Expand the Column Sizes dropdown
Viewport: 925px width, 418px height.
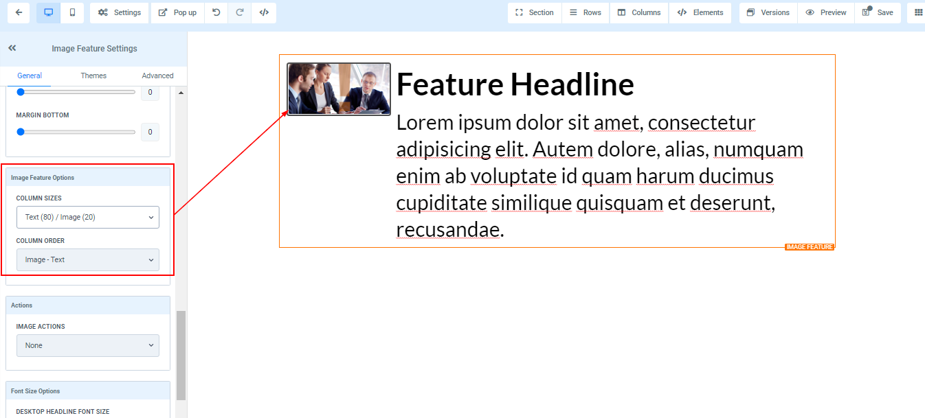[88, 217]
